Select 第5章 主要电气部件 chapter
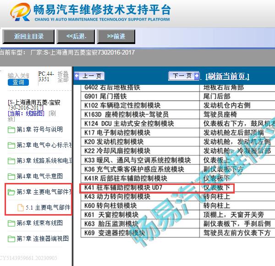The height and width of the screenshot is (266, 275). (x=44, y=192)
